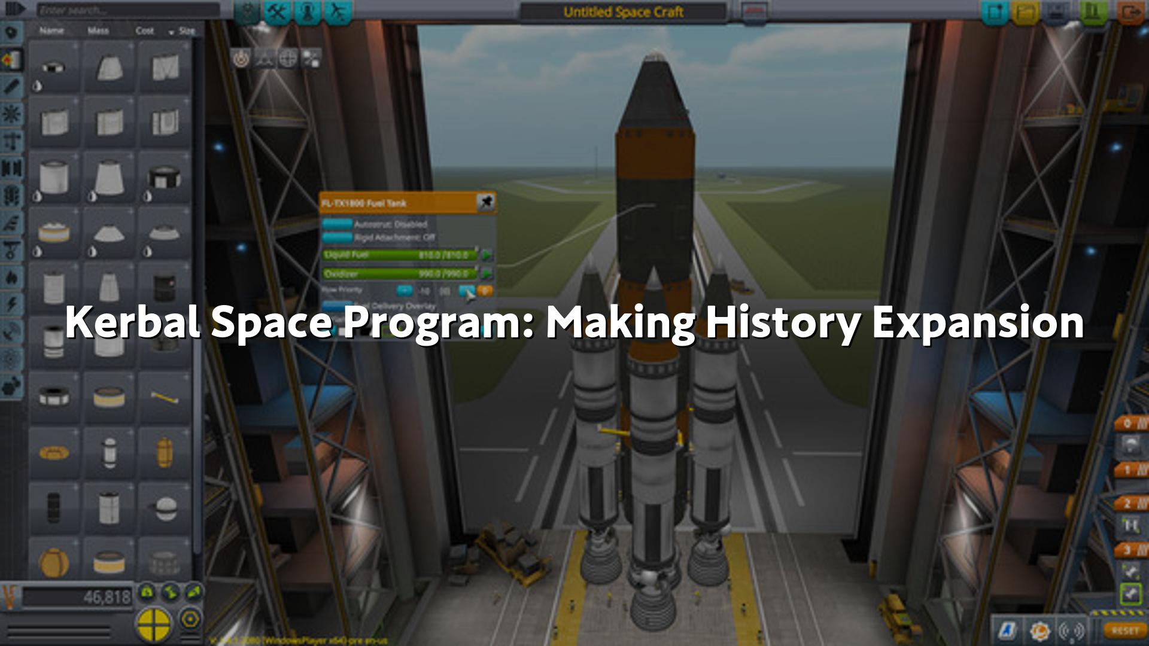Click the New craft button
Screen dimensions: 1149x646
point(995,12)
